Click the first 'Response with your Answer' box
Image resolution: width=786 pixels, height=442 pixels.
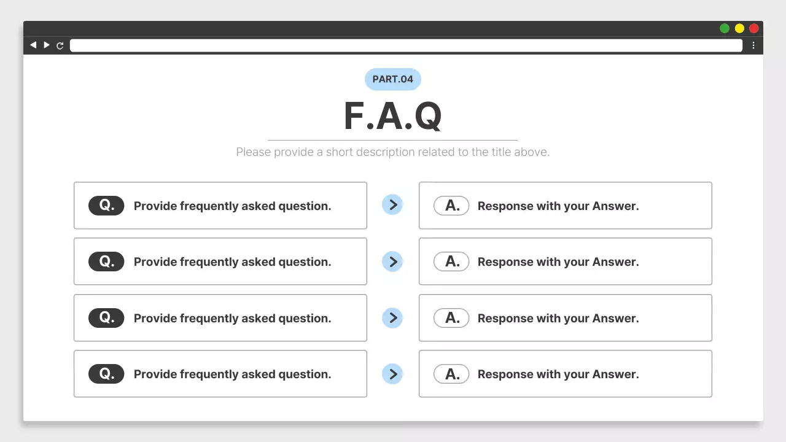point(565,206)
